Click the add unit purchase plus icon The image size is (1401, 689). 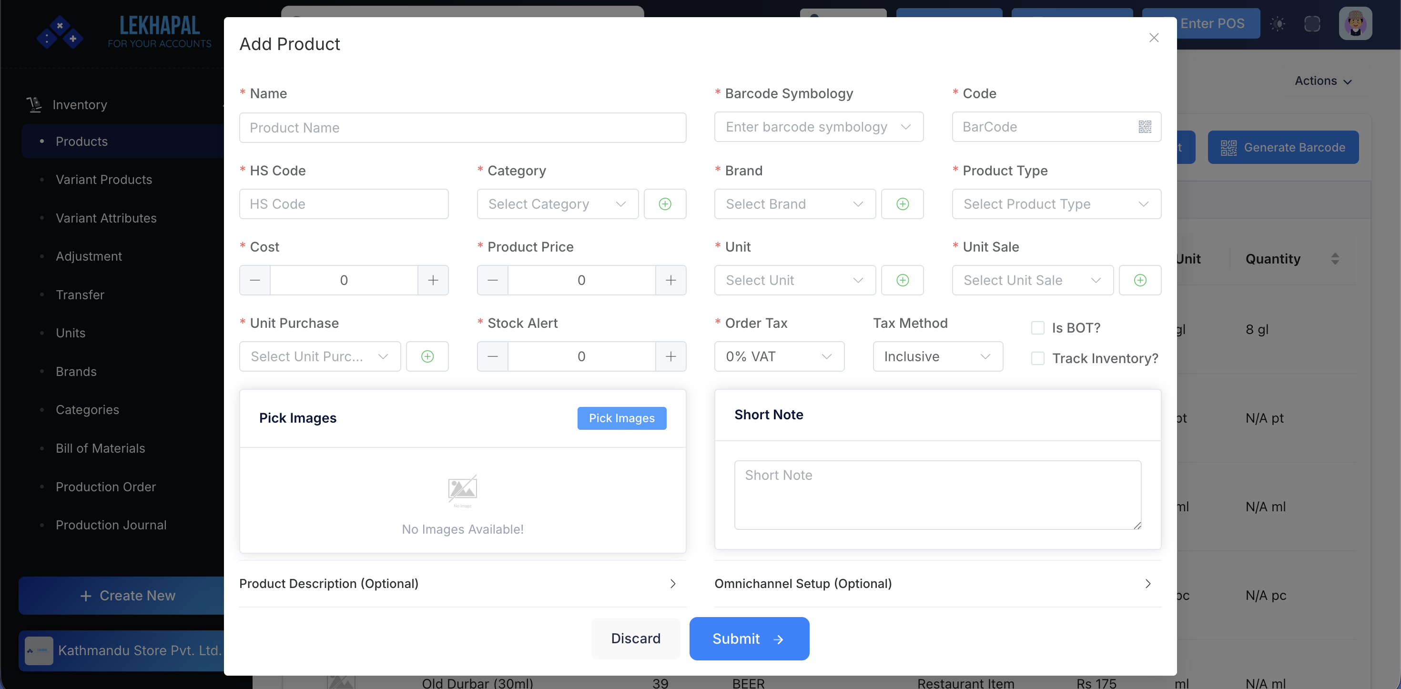[427, 356]
